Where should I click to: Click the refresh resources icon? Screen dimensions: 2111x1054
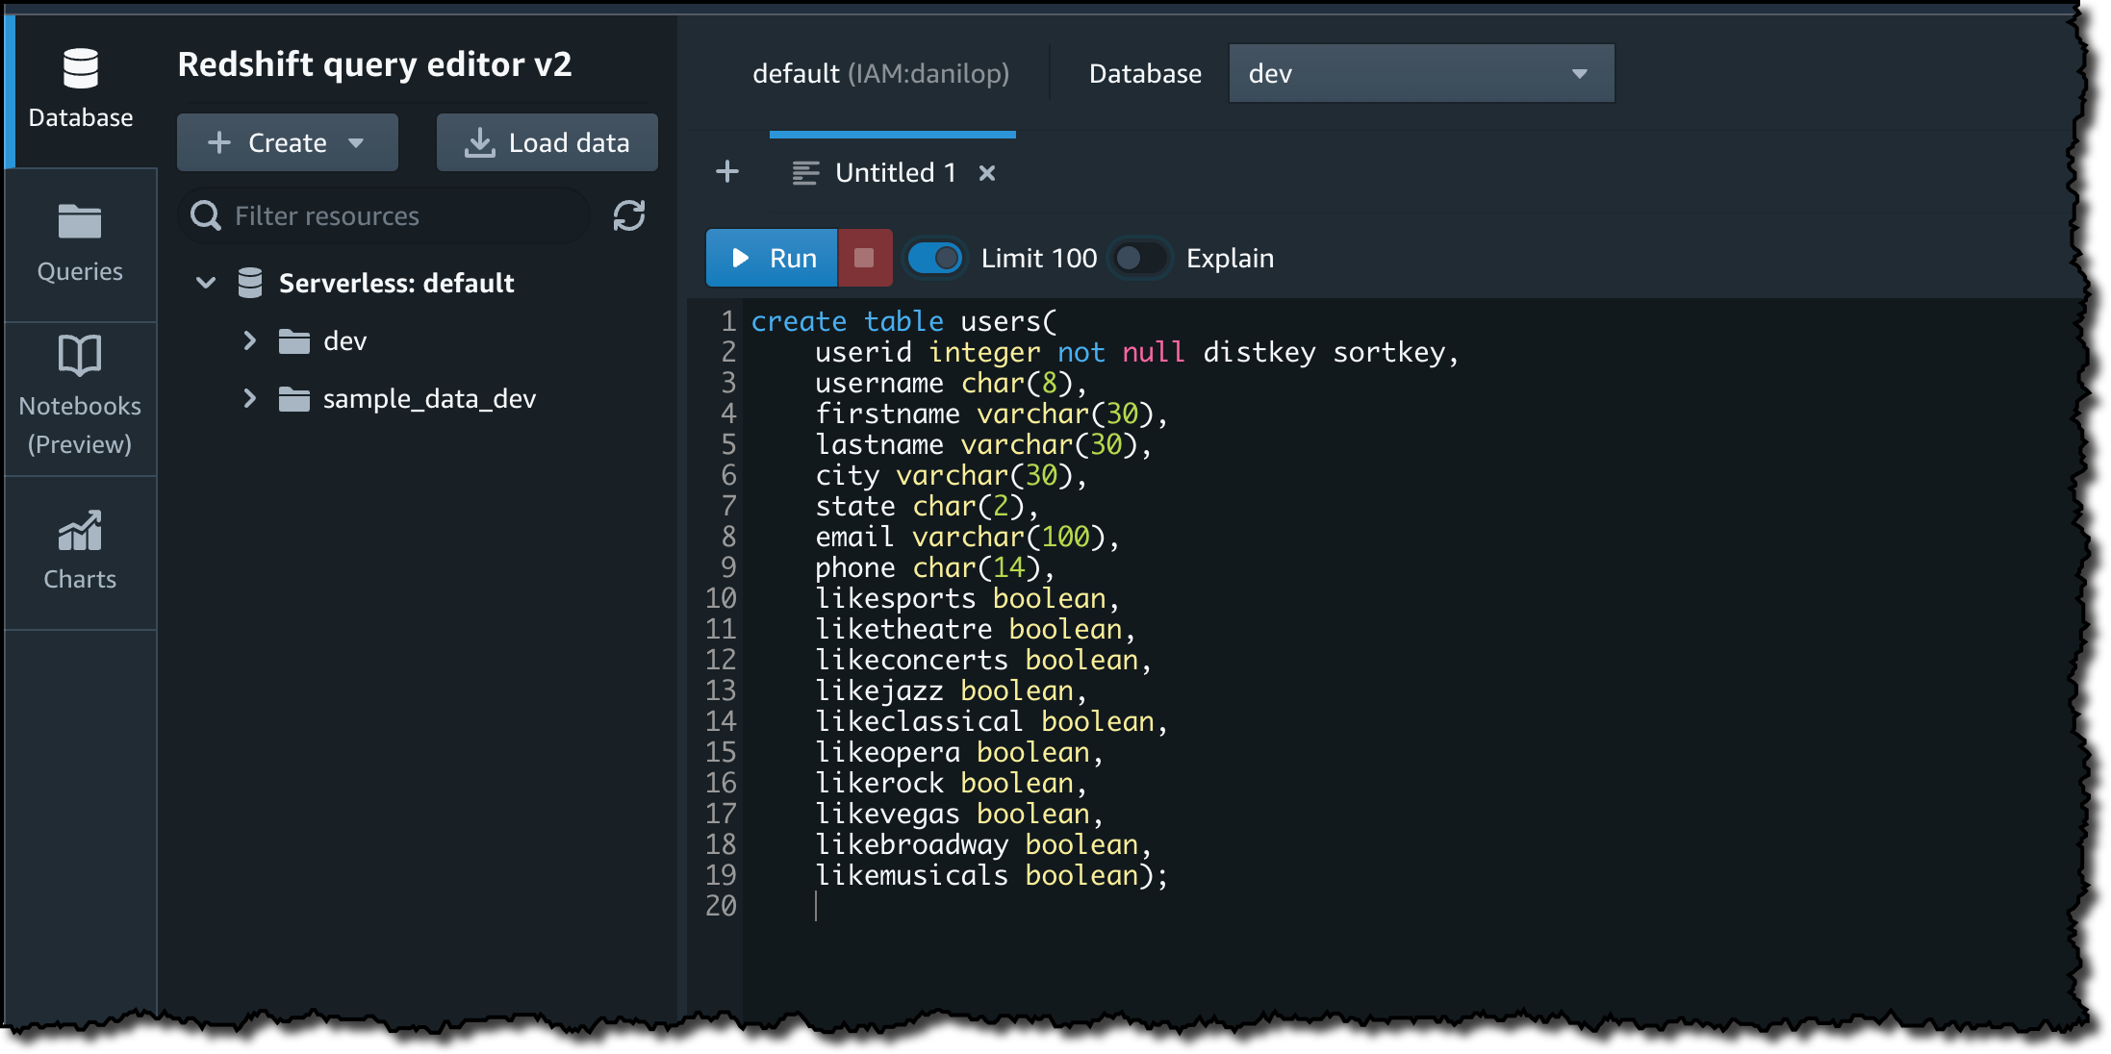629,215
